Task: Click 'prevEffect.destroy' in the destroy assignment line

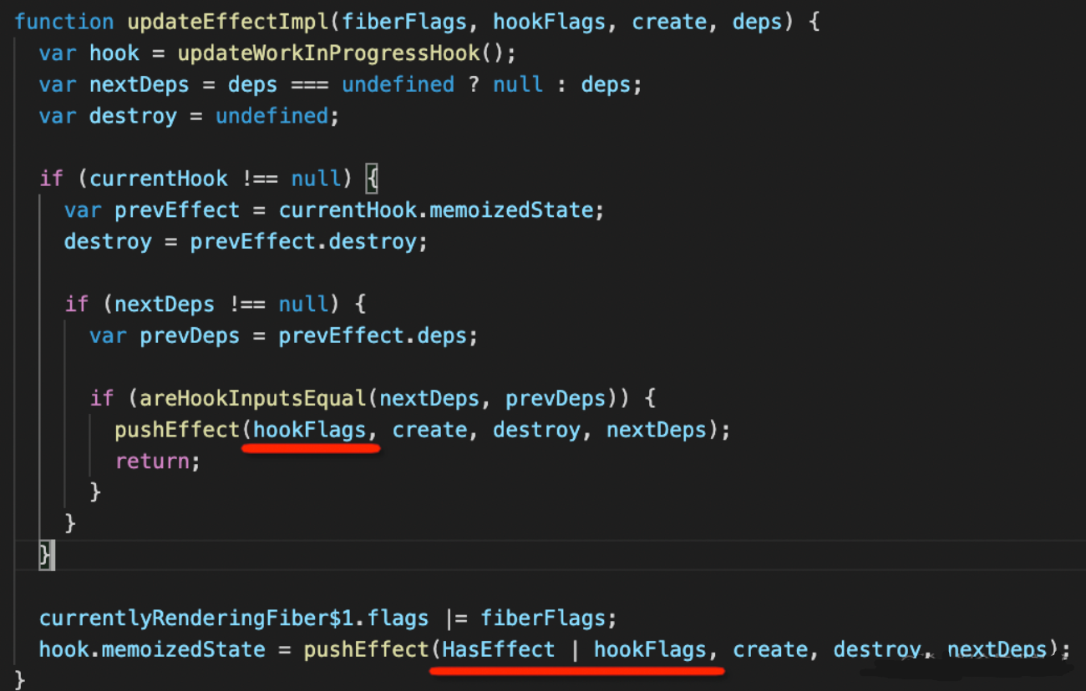Action: (303, 242)
